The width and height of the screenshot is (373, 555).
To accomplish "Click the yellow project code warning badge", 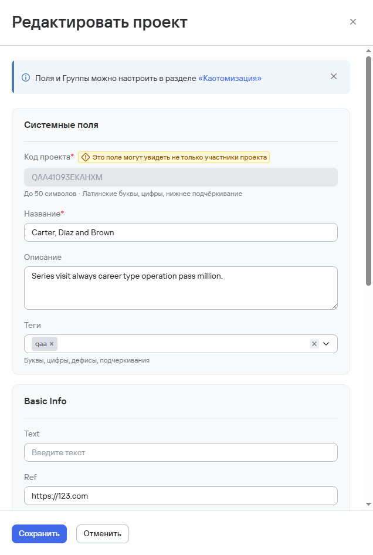I will pyautogui.click(x=174, y=157).
